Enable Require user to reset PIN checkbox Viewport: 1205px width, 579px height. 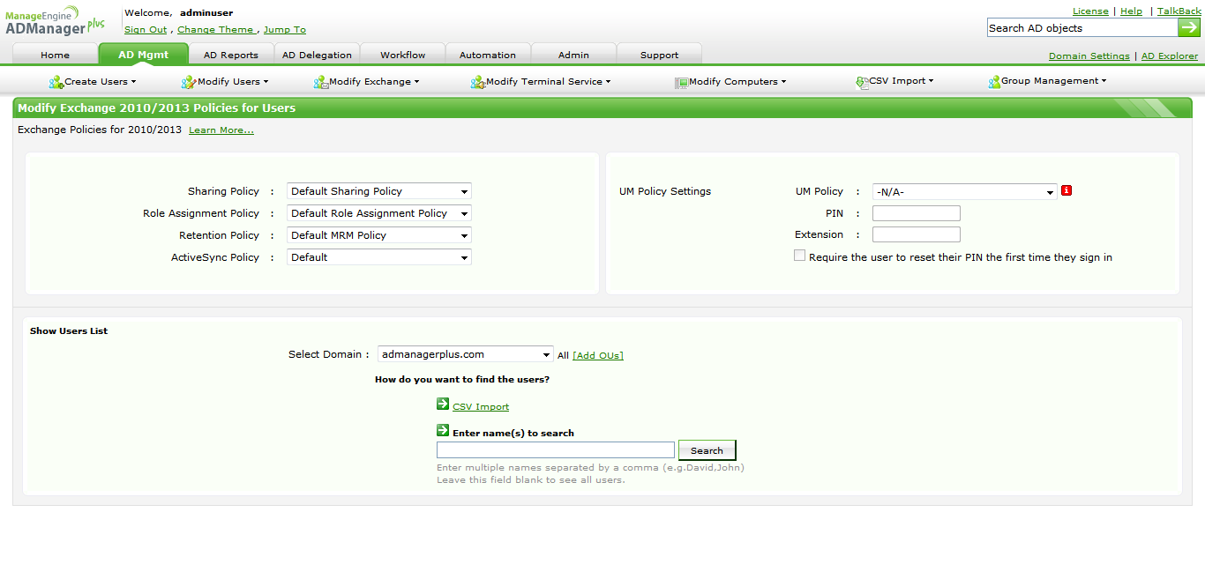click(x=800, y=256)
